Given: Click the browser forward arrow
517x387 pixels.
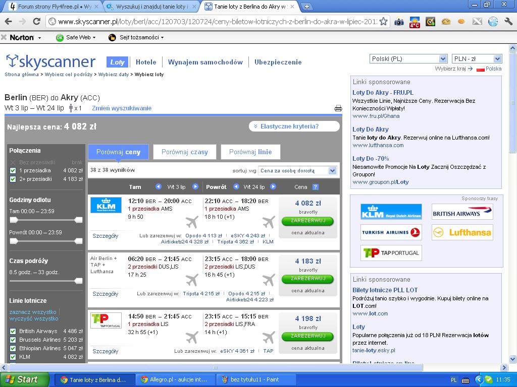Looking at the screenshot, I should (x=22, y=22).
